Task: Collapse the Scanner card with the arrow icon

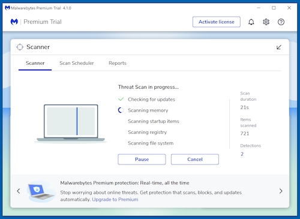Action: click(279, 47)
